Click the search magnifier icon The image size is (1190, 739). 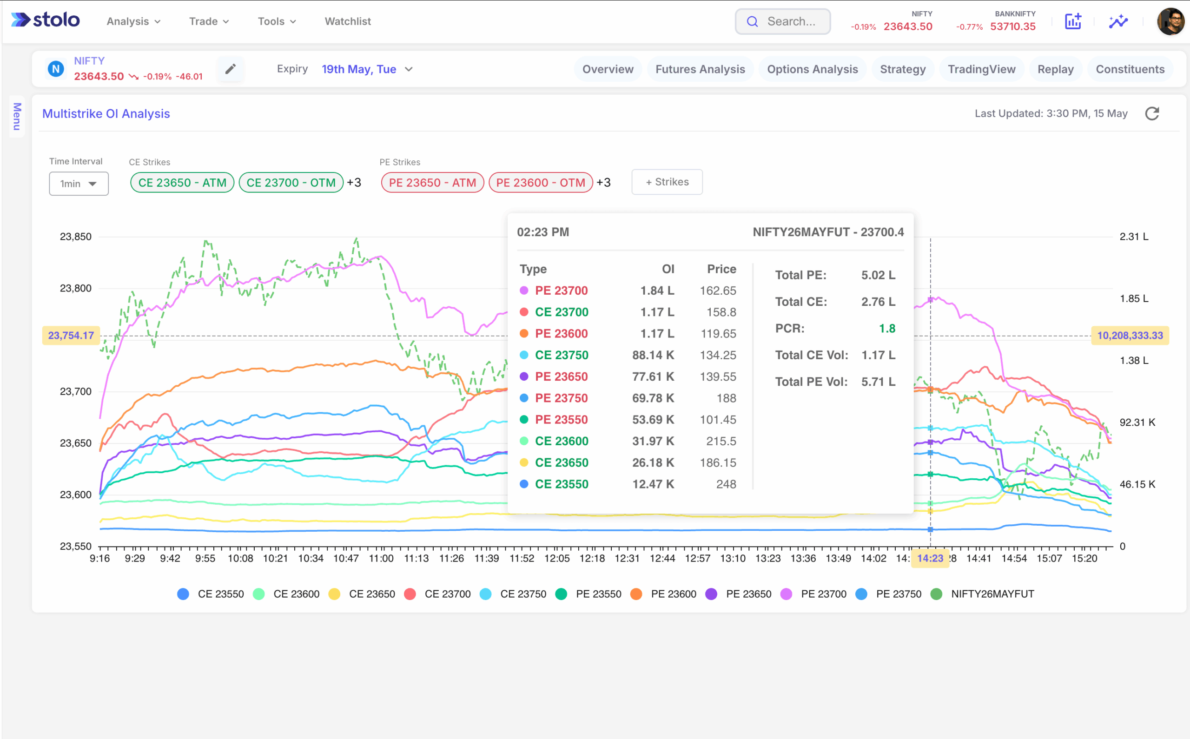752,21
